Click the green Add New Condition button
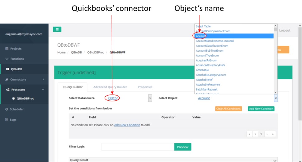302x162 pixels. (261, 109)
